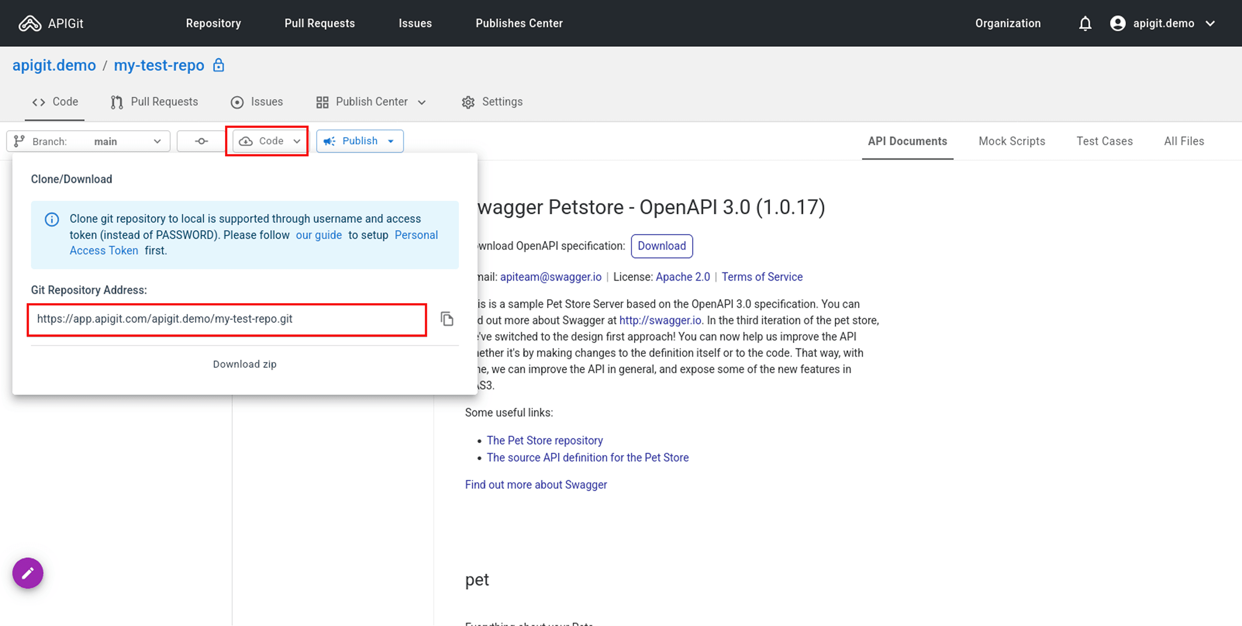Click the Swagger Petstore title text
Viewport: 1242px width, 626px height.
click(x=651, y=207)
